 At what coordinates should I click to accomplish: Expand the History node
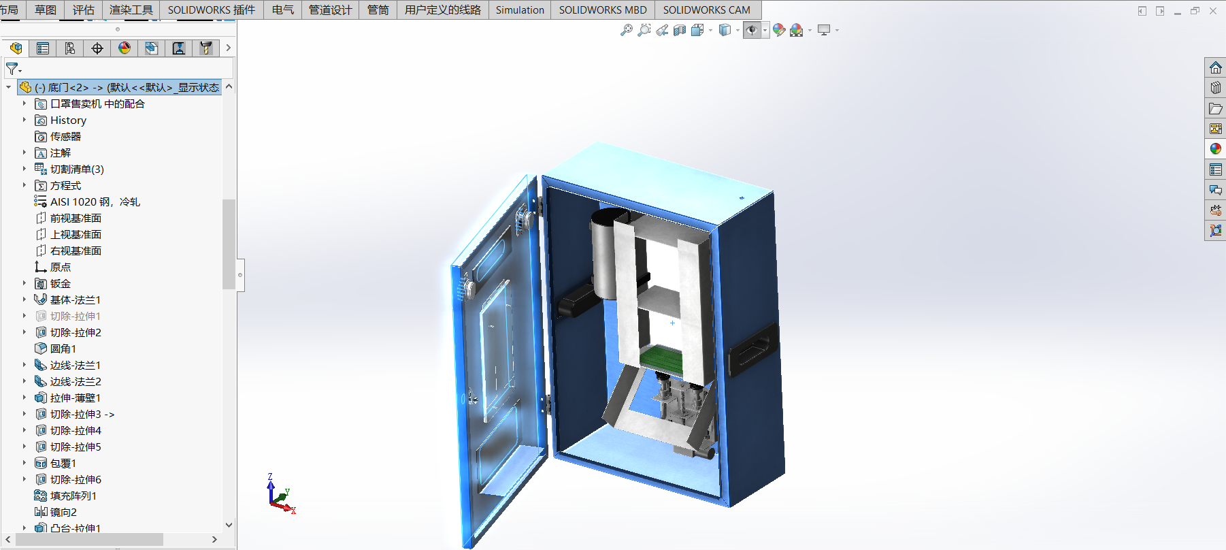coord(24,120)
